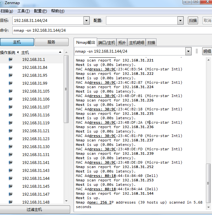Sort hosts by the 主机 column header
This screenshot has height=215, width=212.
[41, 52]
